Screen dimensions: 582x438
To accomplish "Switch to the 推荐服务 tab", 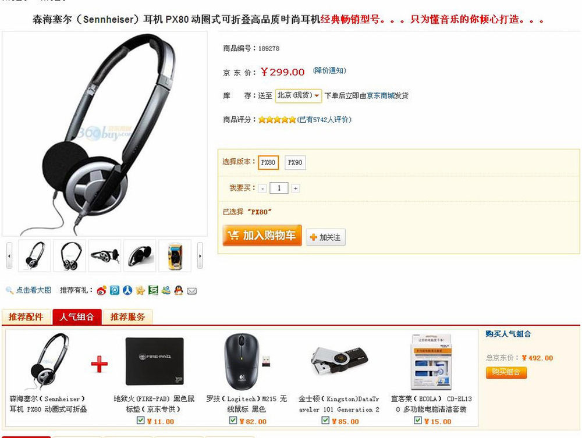I will 127,317.
